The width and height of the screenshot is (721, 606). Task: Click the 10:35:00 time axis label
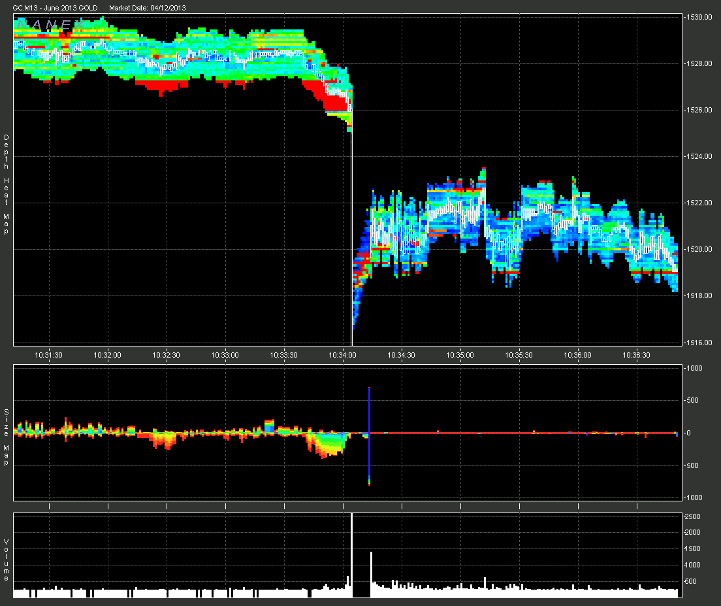(460, 355)
